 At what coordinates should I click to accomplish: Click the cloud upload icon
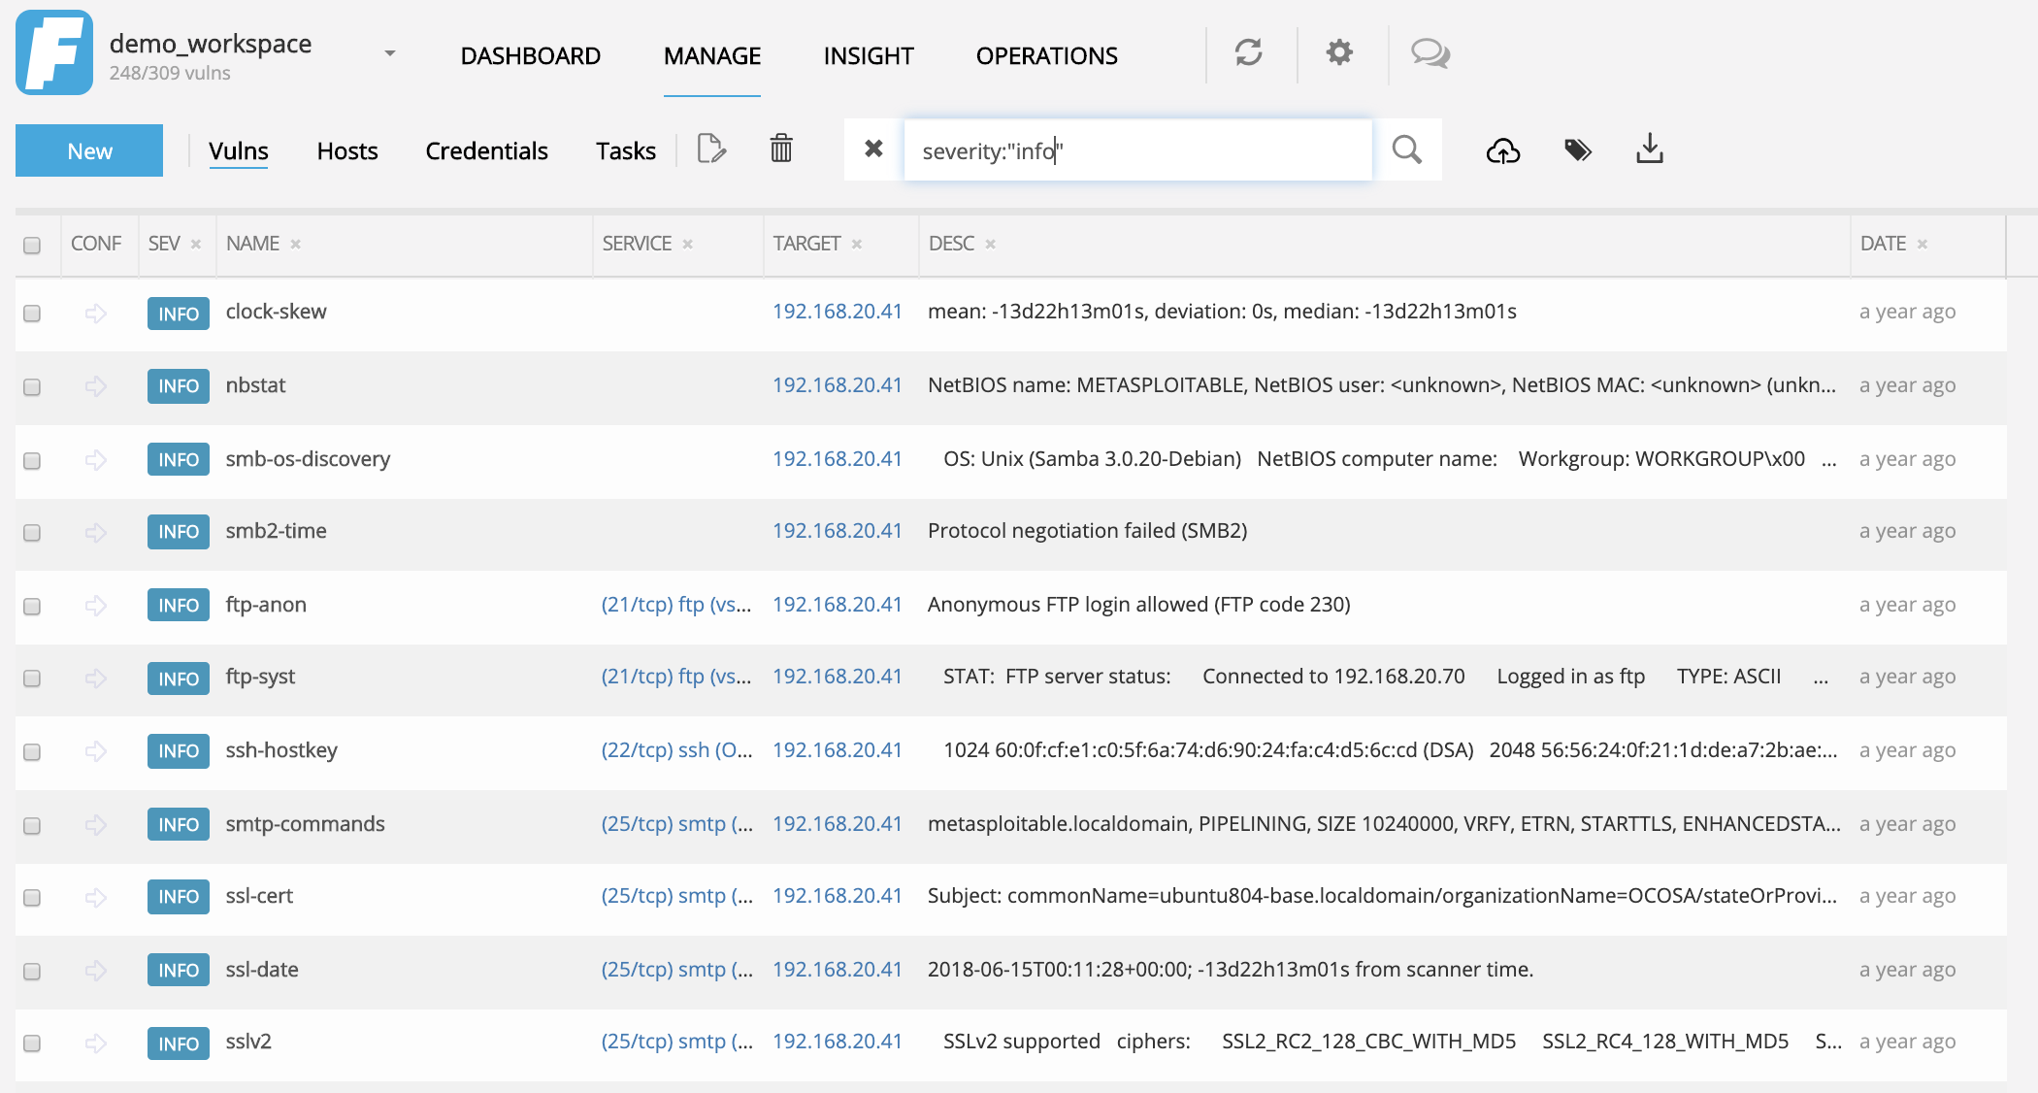click(x=1503, y=150)
